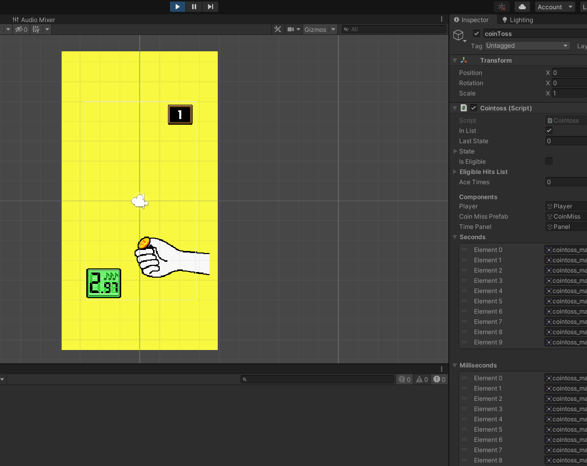The height and width of the screenshot is (466, 587).
Task: Click the scene camera settings icon
Action: click(291, 29)
